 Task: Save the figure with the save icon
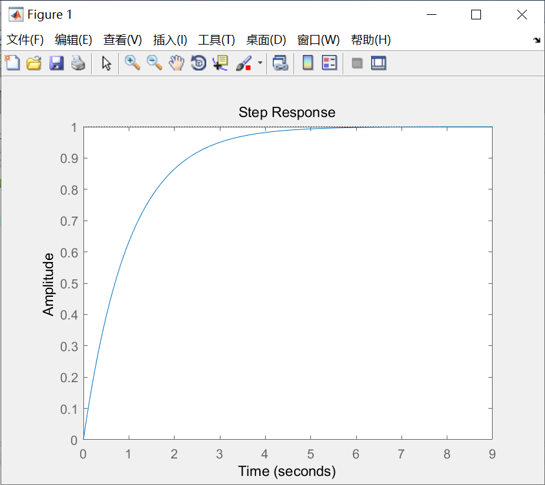click(56, 63)
